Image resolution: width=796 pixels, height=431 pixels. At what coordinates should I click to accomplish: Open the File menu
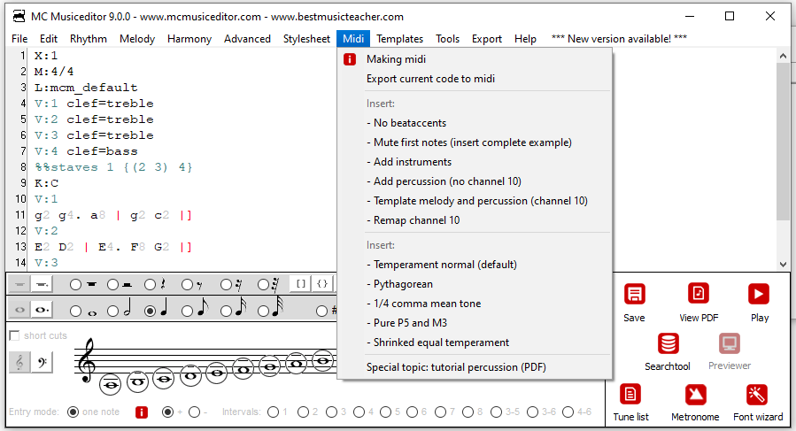pos(19,39)
